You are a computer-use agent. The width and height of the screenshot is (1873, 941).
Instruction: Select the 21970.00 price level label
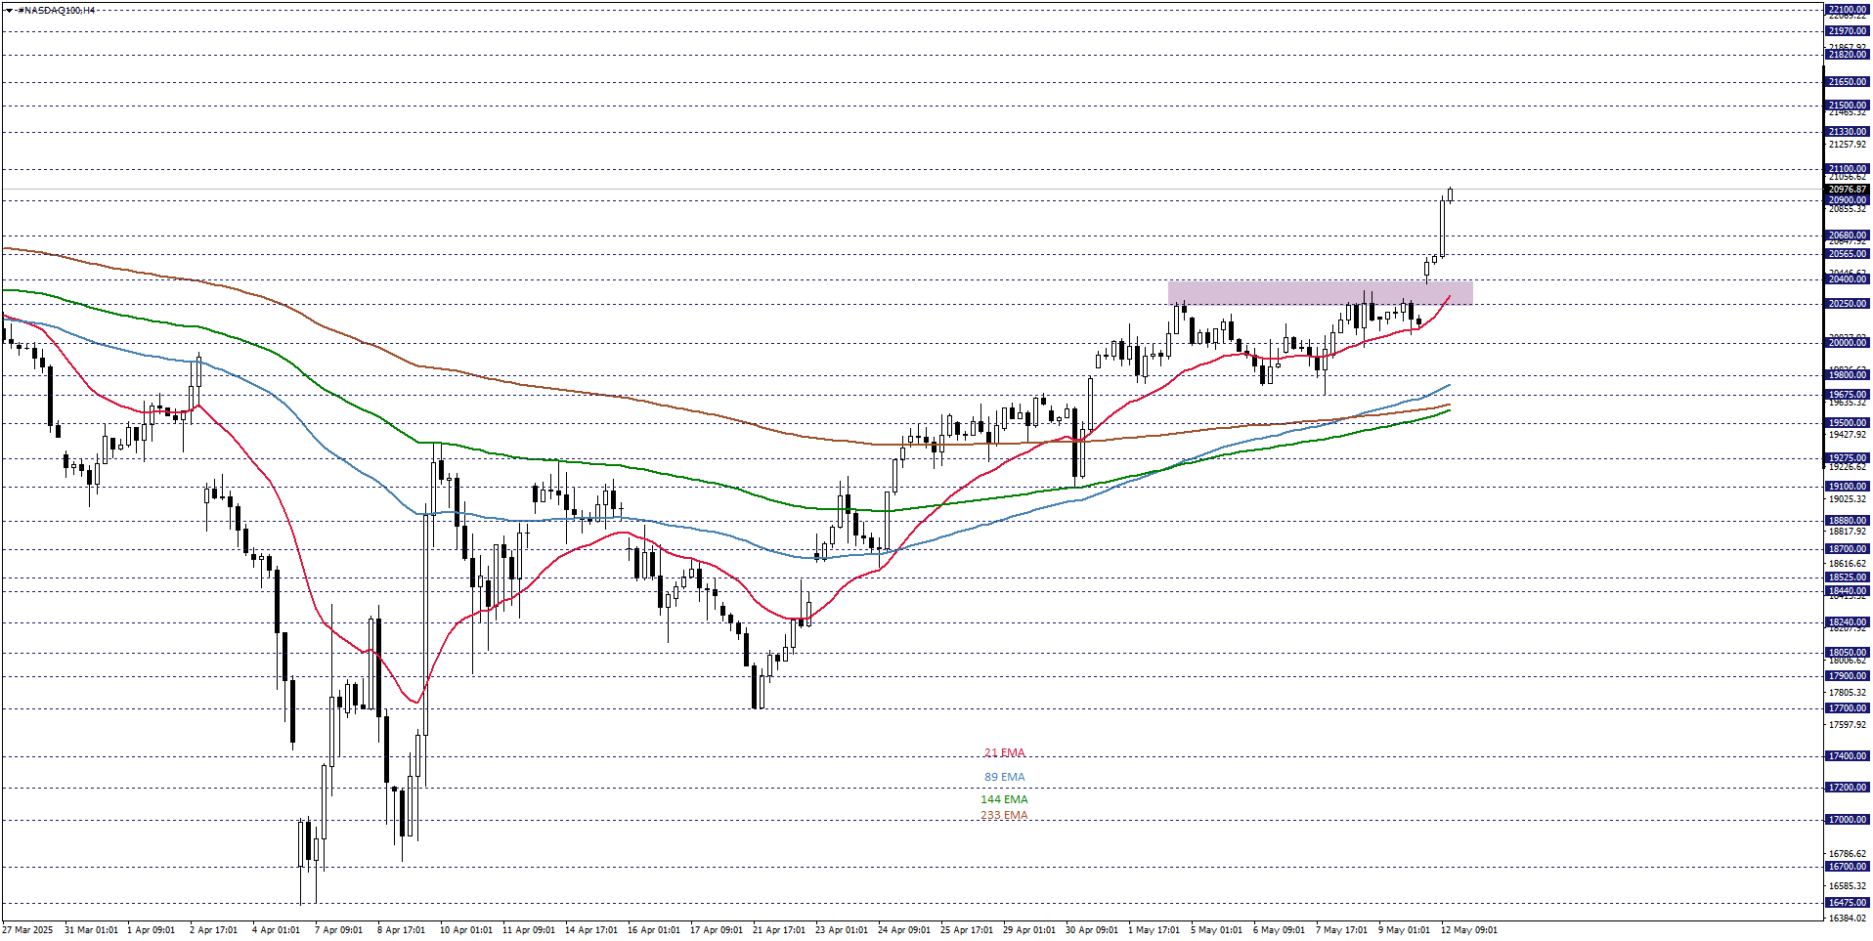point(1847,31)
